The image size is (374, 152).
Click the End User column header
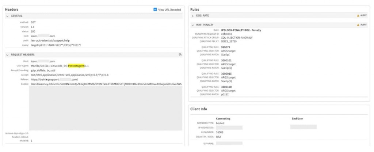point(297,118)
